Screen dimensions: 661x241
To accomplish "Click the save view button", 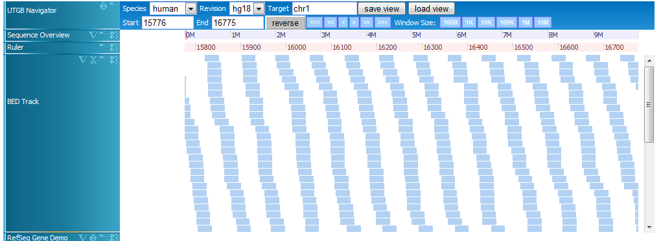I will (x=382, y=8).
